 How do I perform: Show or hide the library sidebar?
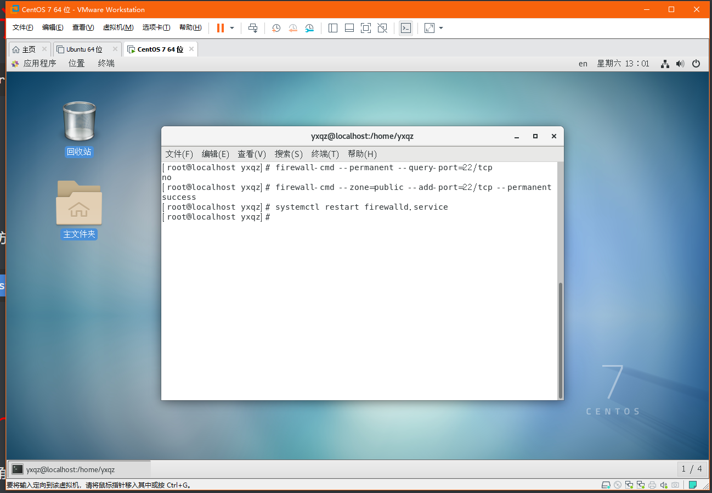click(x=333, y=28)
